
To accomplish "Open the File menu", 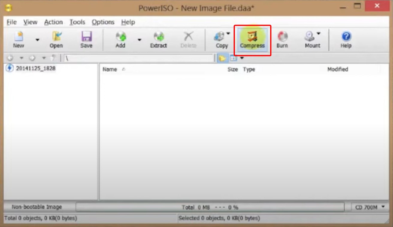I will (x=12, y=22).
